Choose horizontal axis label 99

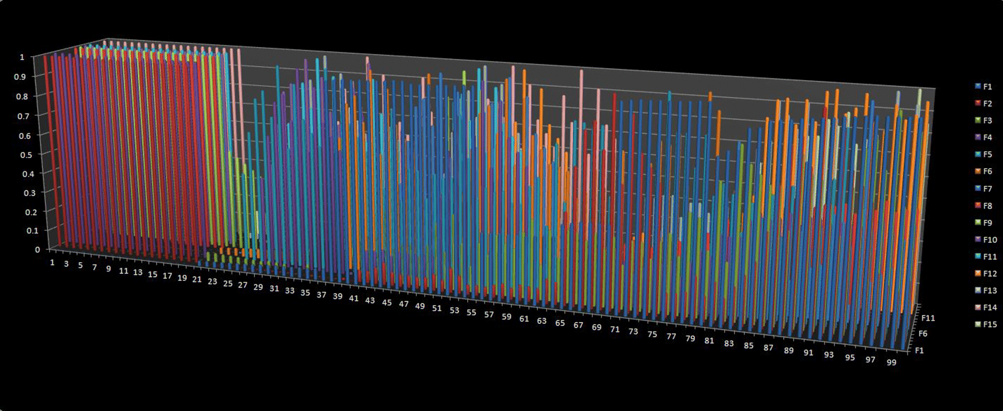[x=891, y=362]
